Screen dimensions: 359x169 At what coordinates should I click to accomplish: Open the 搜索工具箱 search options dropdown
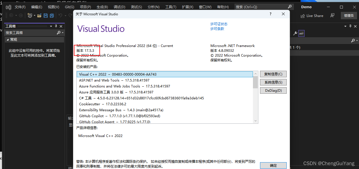click(62, 33)
